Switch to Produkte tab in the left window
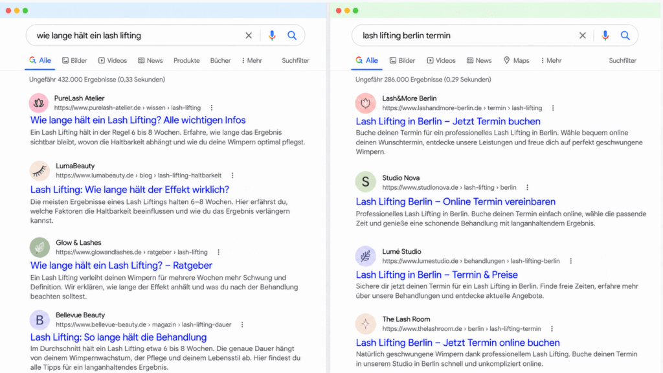663x373 pixels. click(x=186, y=60)
